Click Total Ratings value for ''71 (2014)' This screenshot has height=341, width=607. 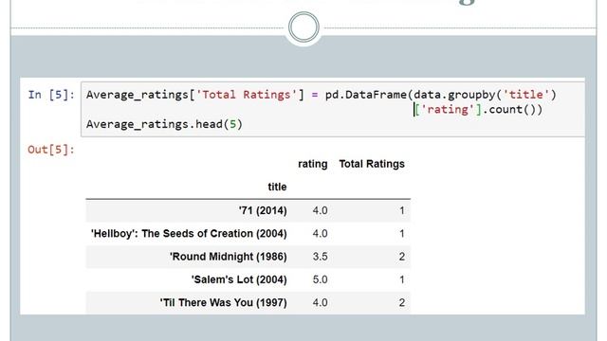tap(402, 210)
